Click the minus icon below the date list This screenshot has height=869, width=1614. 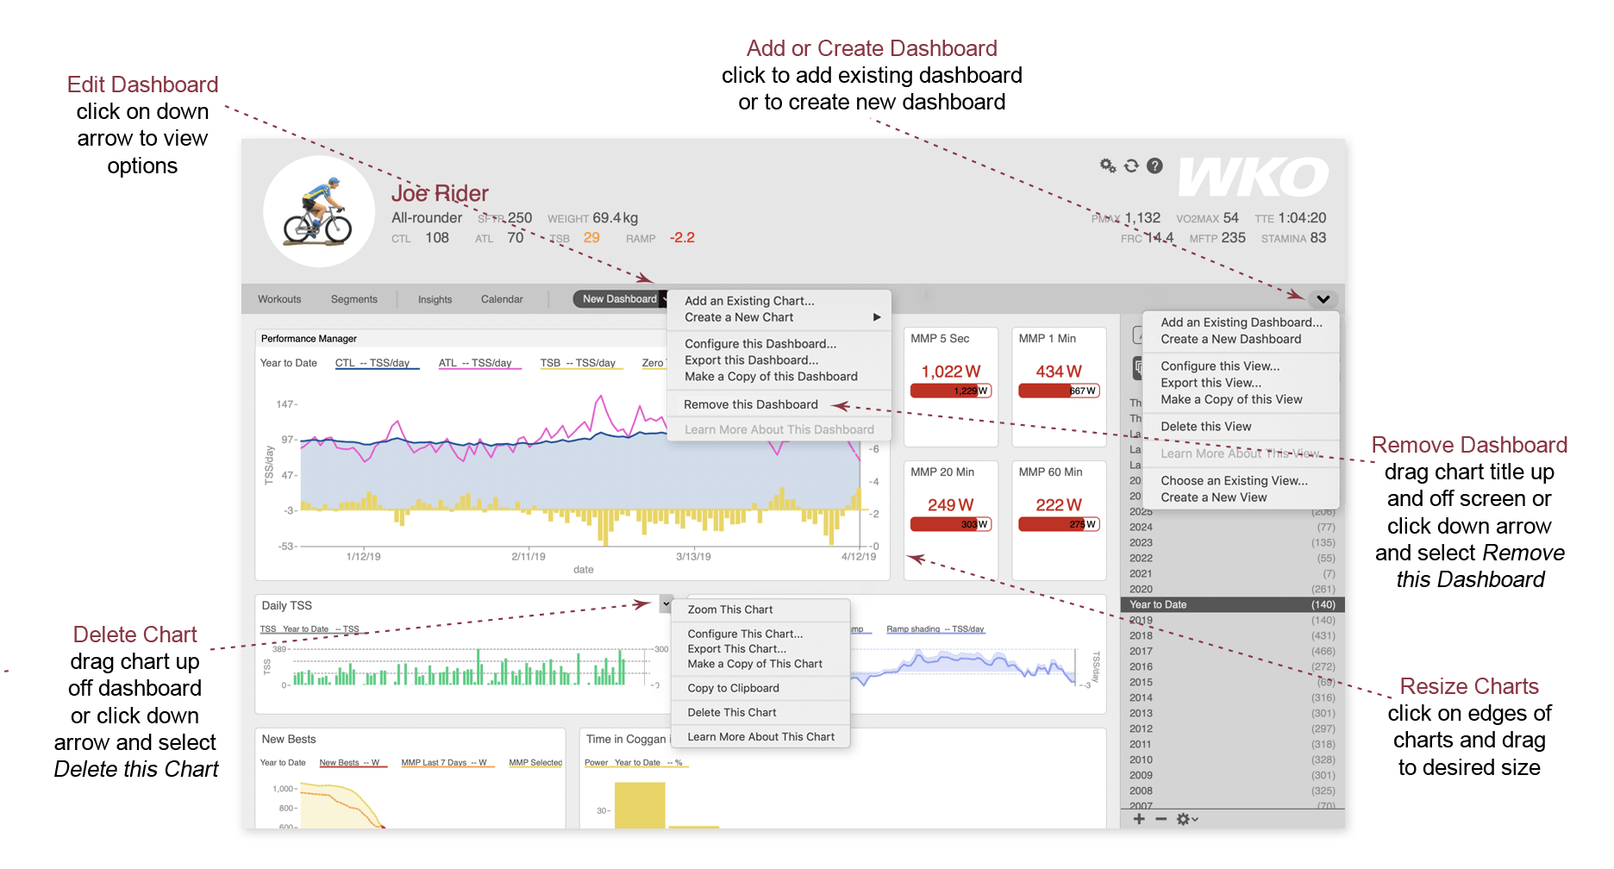[x=1160, y=819]
